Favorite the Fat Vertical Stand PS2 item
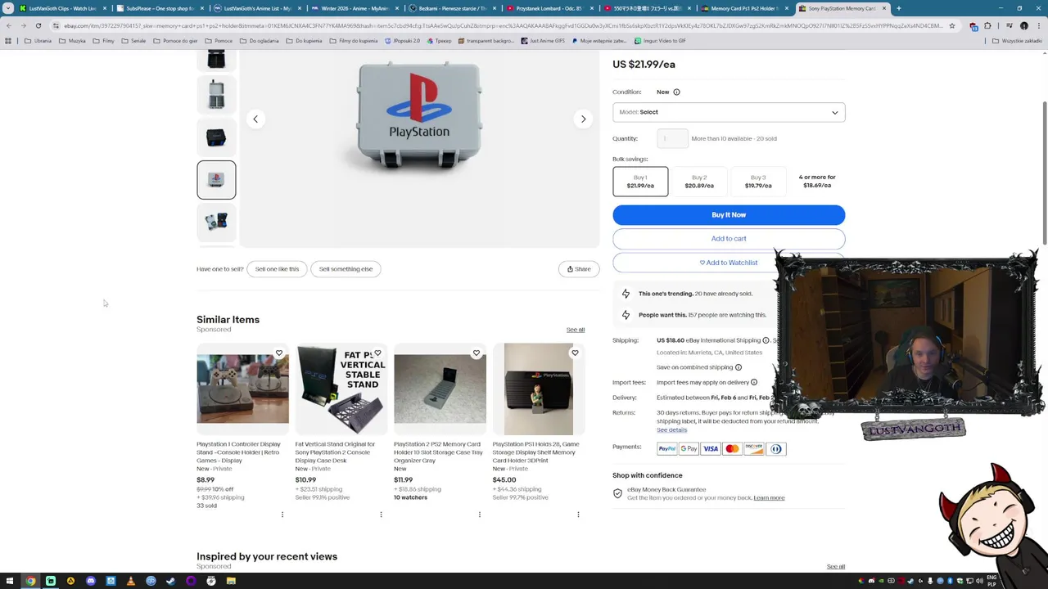Image resolution: width=1048 pixels, height=589 pixels. pos(377,353)
